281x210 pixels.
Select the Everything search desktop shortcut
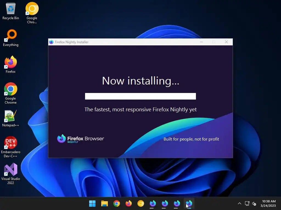click(x=11, y=38)
